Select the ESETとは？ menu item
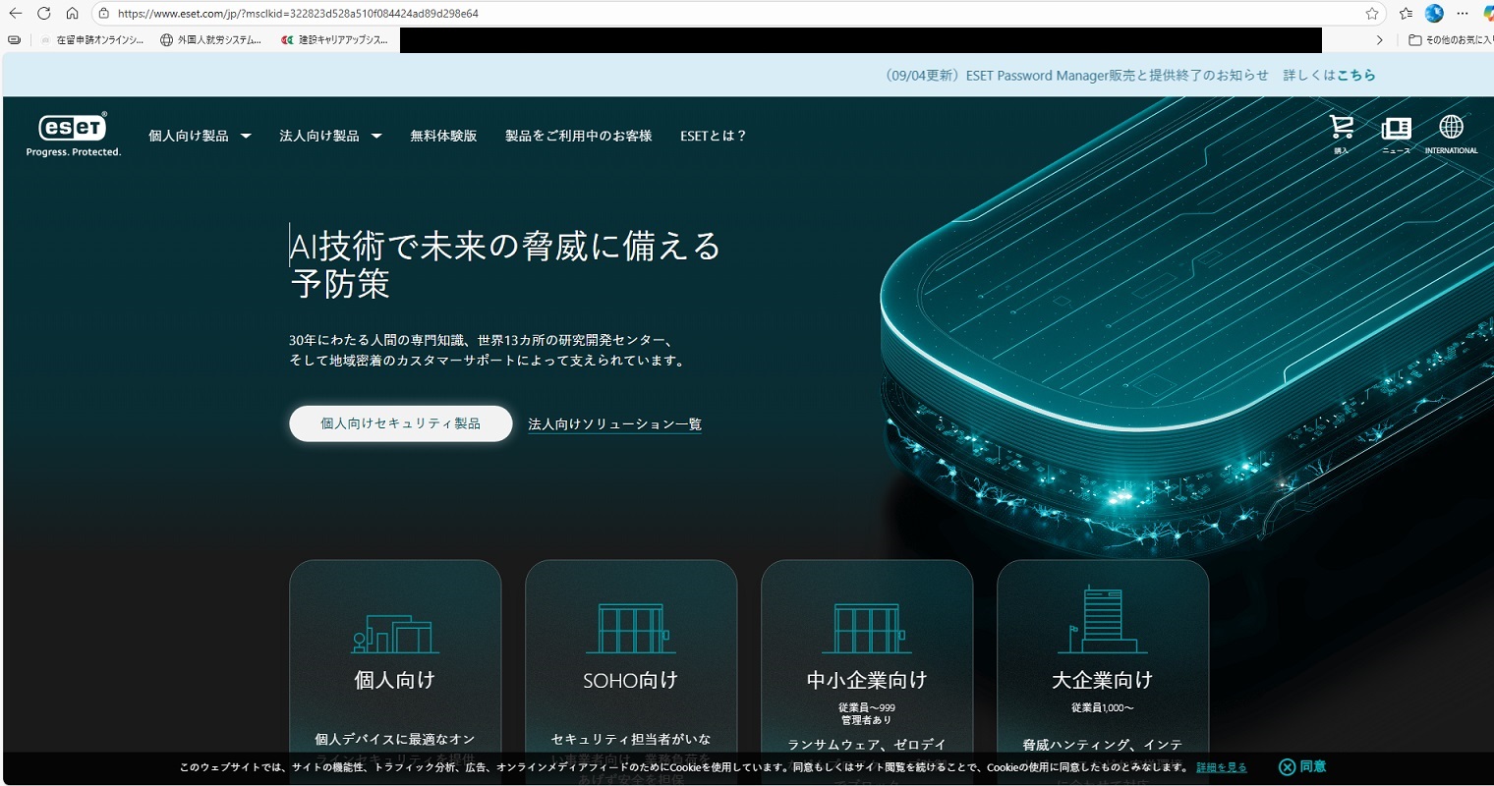 point(714,137)
